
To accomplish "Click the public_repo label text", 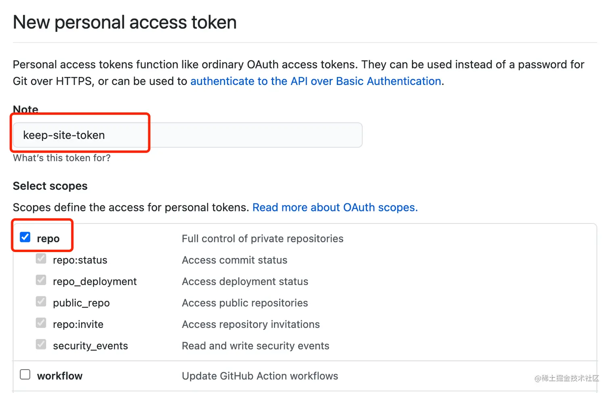I will coord(81,303).
